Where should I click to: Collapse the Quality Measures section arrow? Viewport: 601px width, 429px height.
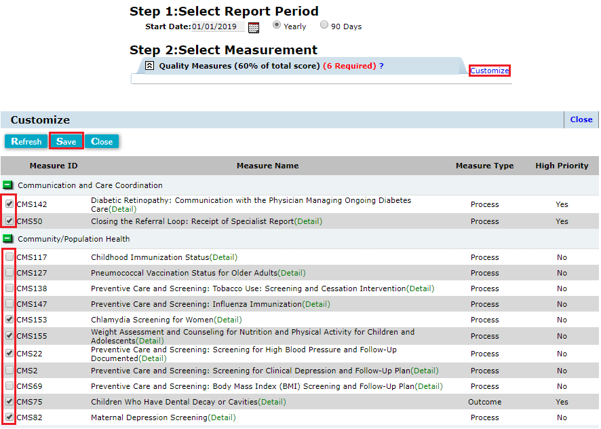149,66
